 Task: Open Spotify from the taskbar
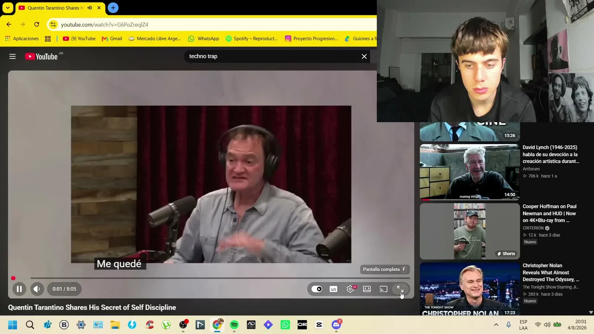click(x=234, y=325)
